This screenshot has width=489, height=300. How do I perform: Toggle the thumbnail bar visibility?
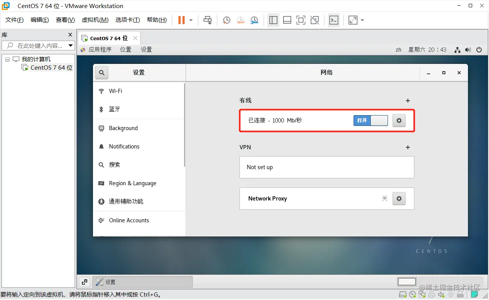tap(287, 20)
